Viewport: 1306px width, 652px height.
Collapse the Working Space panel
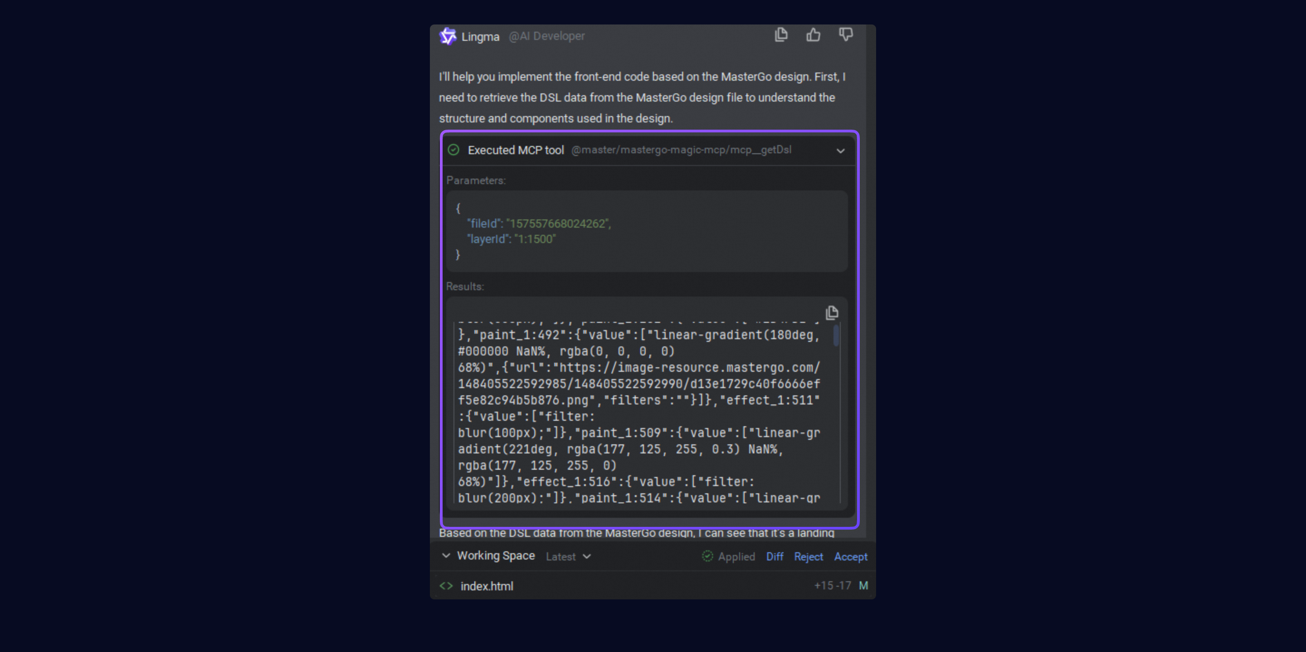click(x=446, y=556)
